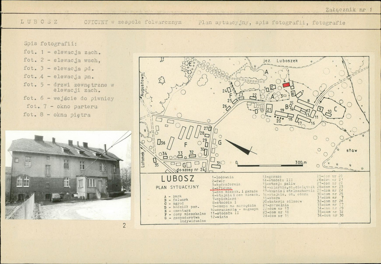Click fot. 6 - wejście do piwnicy entry

(x=69, y=98)
